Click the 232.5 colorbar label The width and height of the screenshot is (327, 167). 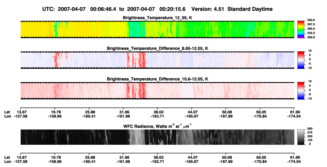click(x=311, y=33)
